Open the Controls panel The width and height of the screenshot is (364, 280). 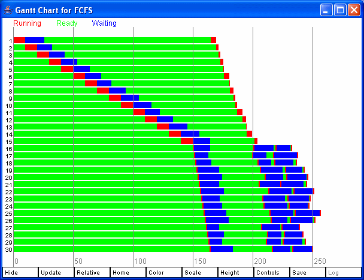pos(272,272)
